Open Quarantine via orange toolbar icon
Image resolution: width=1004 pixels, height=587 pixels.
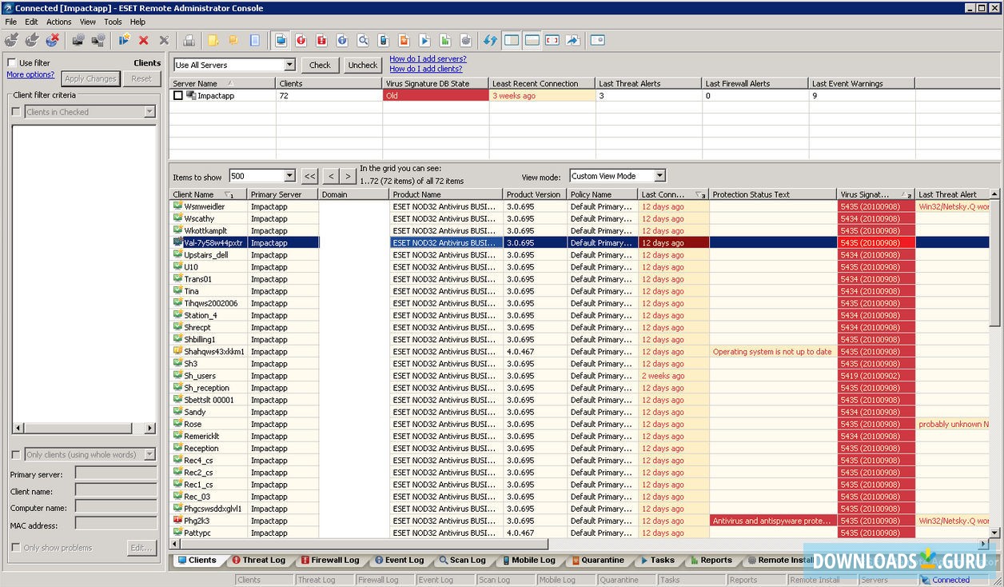404,40
